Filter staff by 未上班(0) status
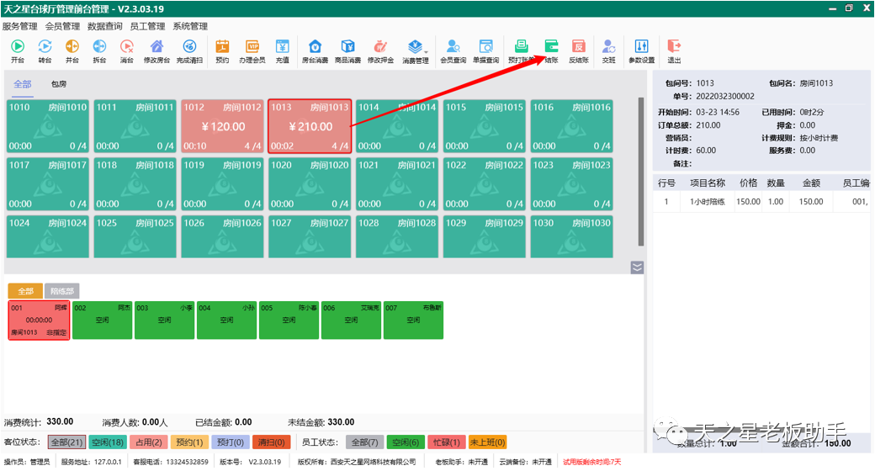 pyautogui.click(x=487, y=442)
